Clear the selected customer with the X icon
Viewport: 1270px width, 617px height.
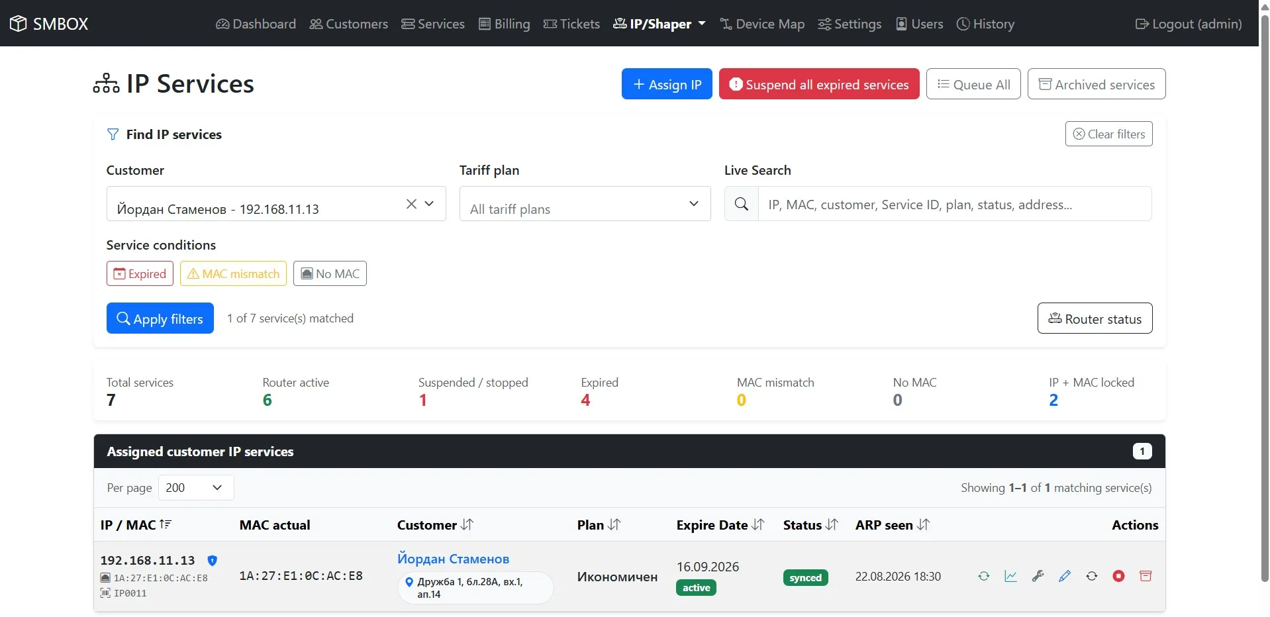[411, 204]
